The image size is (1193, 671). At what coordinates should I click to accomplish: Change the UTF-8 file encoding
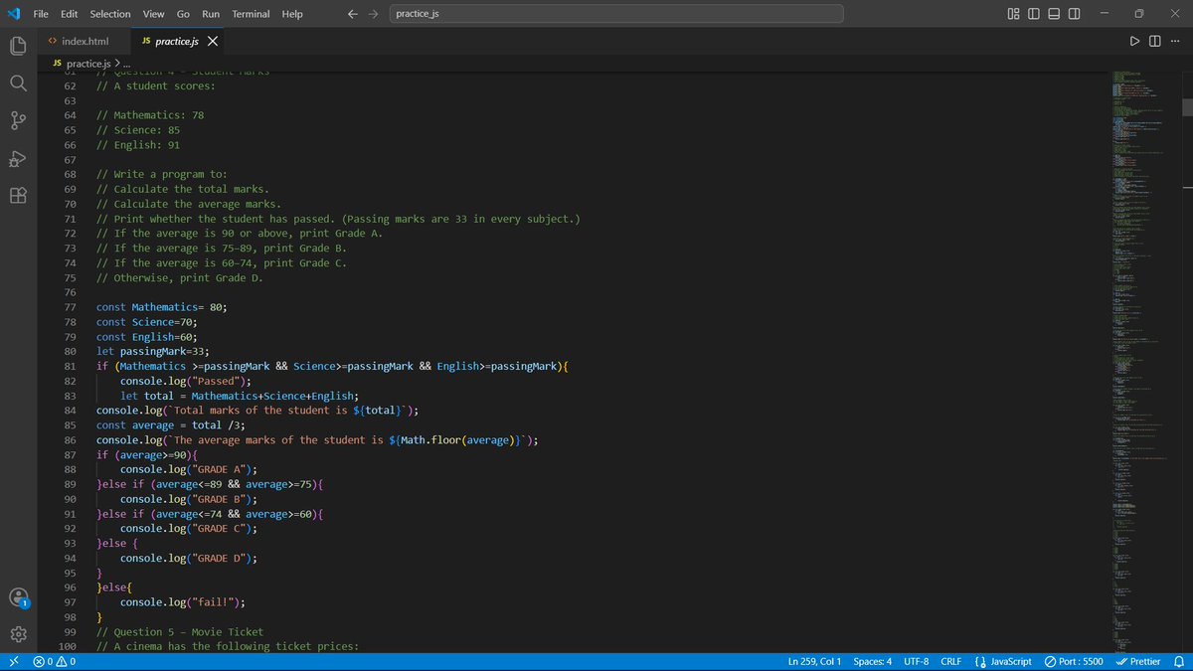pyautogui.click(x=916, y=661)
